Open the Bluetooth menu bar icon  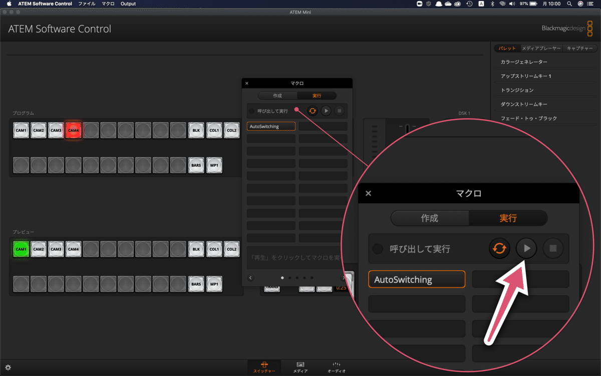(492, 4)
